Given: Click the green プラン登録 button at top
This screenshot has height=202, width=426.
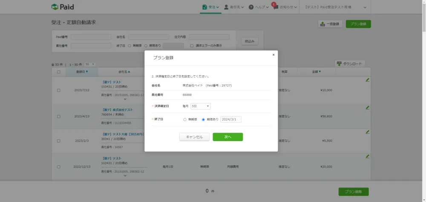Looking at the screenshot, I should pyautogui.click(x=358, y=24).
